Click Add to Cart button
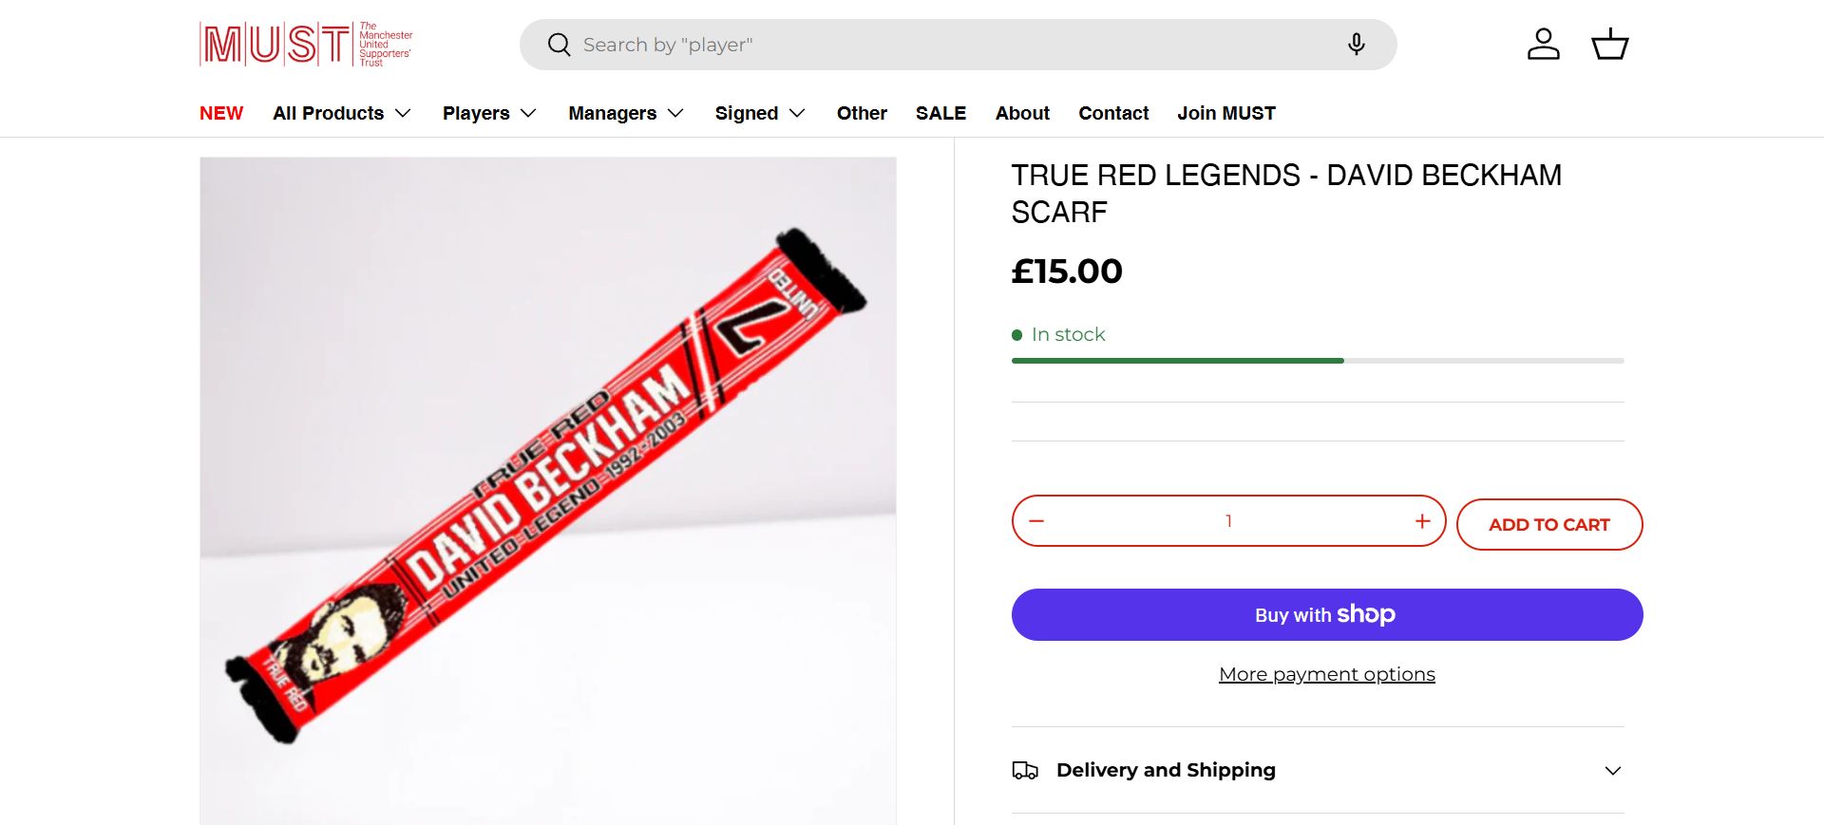Screen dimensions: 1824x825 point(1548,525)
